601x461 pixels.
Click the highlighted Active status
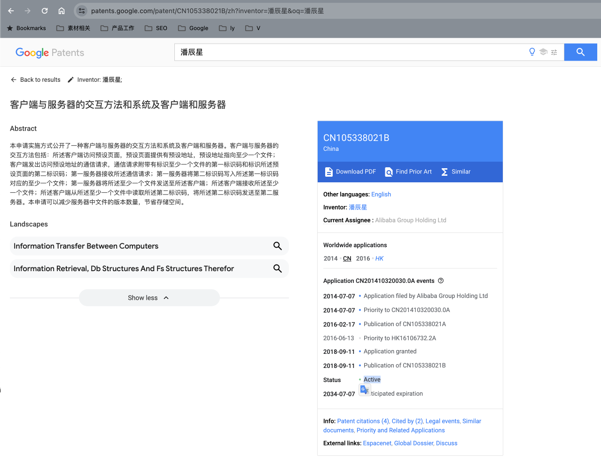click(x=372, y=380)
